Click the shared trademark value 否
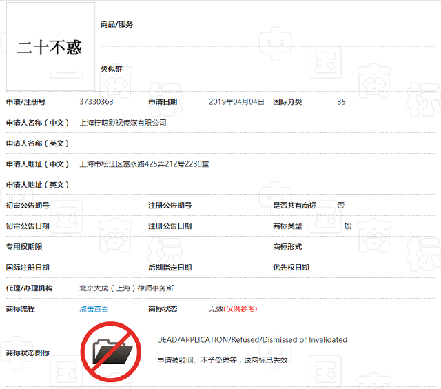 click(341, 206)
